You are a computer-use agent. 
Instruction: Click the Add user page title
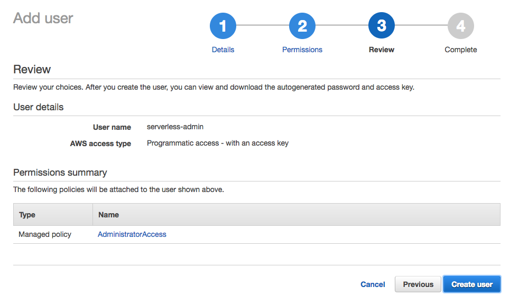coord(43,18)
